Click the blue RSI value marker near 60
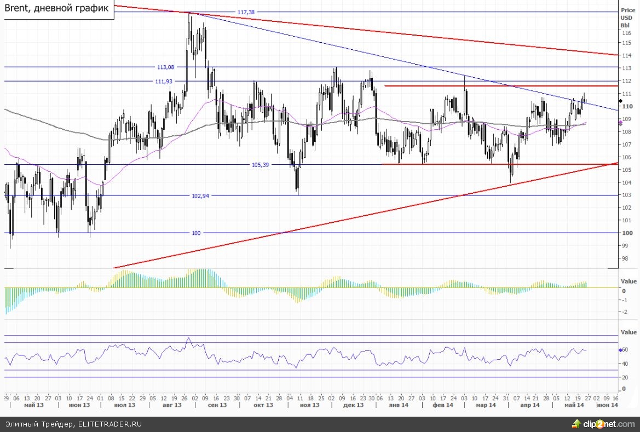 (x=620, y=349)
